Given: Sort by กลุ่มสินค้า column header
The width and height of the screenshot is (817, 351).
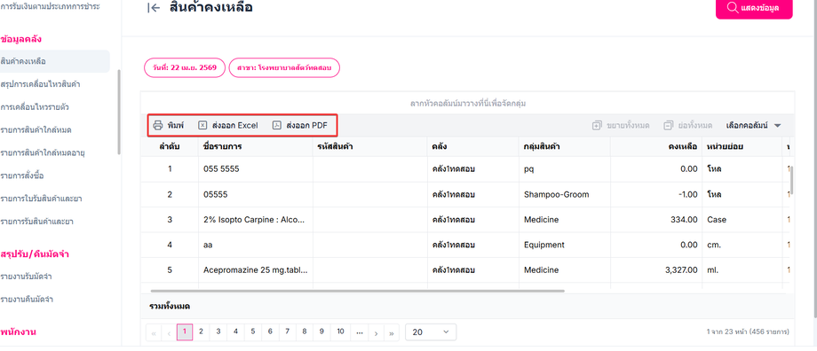Looking at the screenshot, I should coord(564,147).
